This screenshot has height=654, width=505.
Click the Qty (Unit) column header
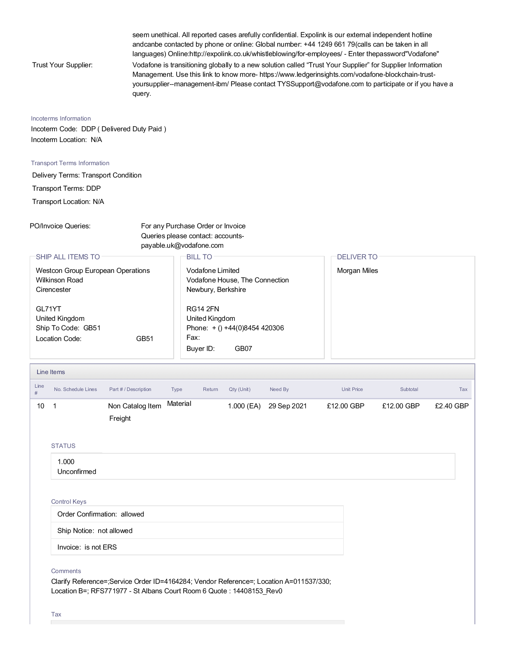[x=239, y=389]
